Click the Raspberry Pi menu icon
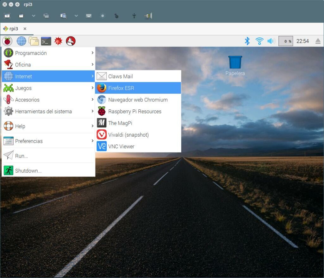 [7, 41]
